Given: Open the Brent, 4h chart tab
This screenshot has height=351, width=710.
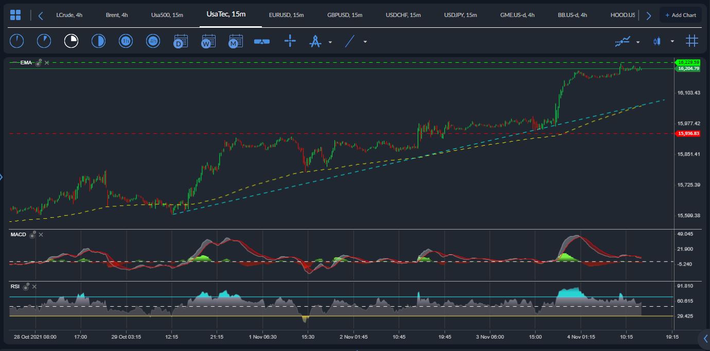Looking at the screenshot, I should pos(116,15).
